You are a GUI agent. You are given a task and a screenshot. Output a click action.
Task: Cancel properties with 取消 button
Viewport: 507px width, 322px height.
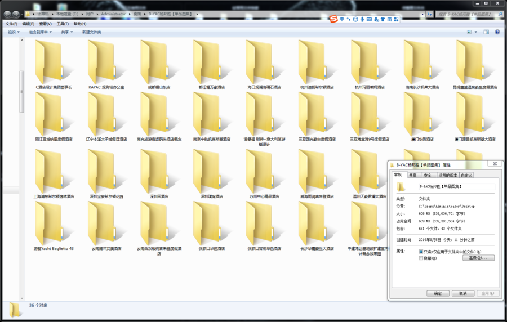point(463,293)
